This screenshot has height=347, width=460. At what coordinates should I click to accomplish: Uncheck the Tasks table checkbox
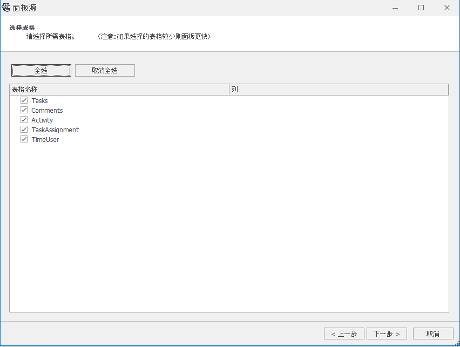[24, 100]
